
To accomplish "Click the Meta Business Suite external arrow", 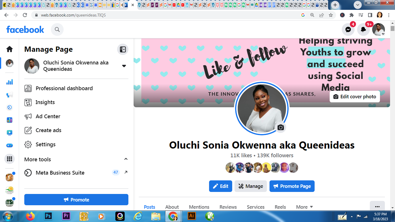I will pyautogui.click(x=126, y=172).
